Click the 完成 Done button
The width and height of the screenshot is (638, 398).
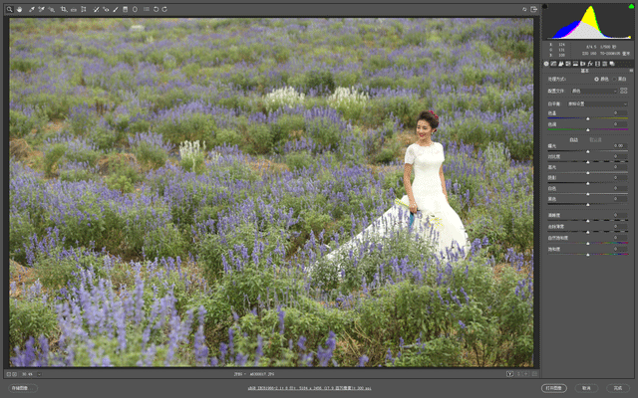click(618, 388)
